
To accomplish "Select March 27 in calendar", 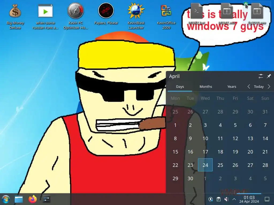I will pos(205,112).
